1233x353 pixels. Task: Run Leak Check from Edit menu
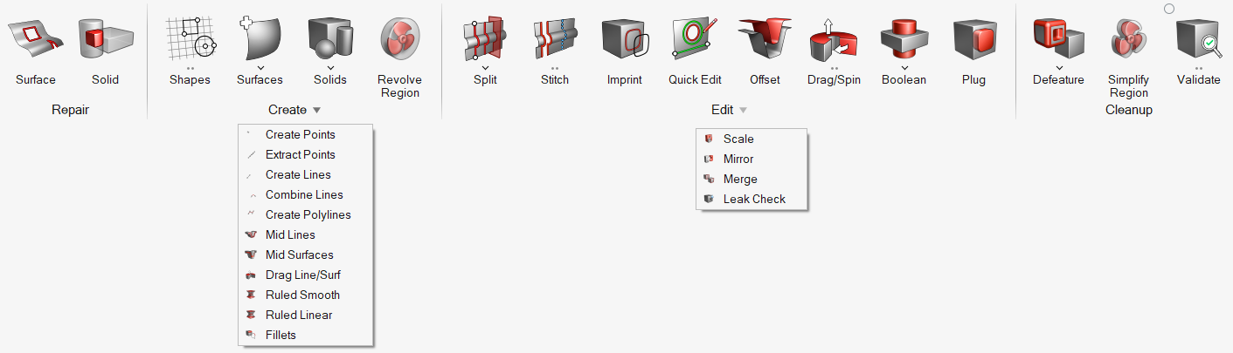pos(754,199)
